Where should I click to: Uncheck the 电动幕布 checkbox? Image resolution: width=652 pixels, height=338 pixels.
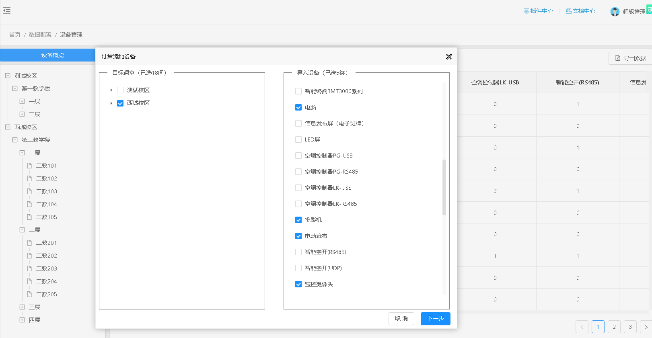point(298,236)
